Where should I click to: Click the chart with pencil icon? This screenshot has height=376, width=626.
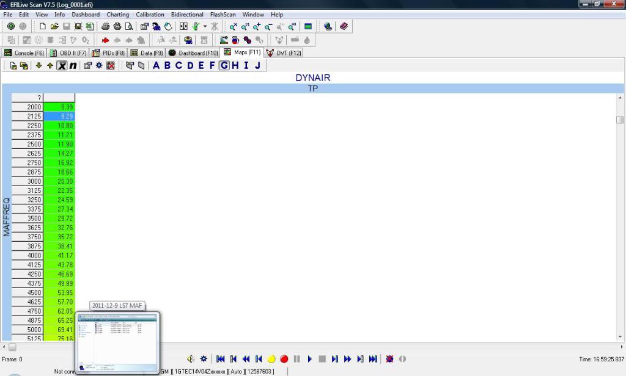[224, 40]
